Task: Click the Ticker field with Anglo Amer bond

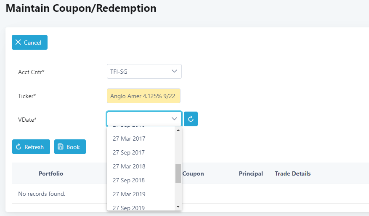Action: [x=144, y=96]
